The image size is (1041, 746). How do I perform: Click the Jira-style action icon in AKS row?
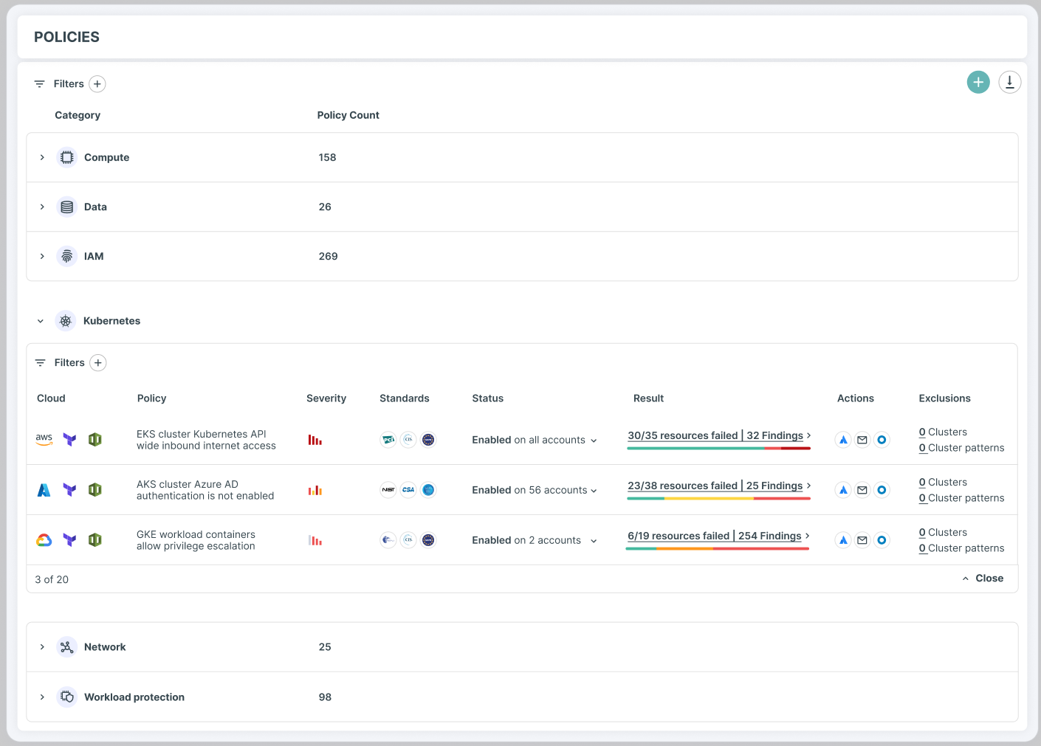pyautogui.click(x=843, y=490)
